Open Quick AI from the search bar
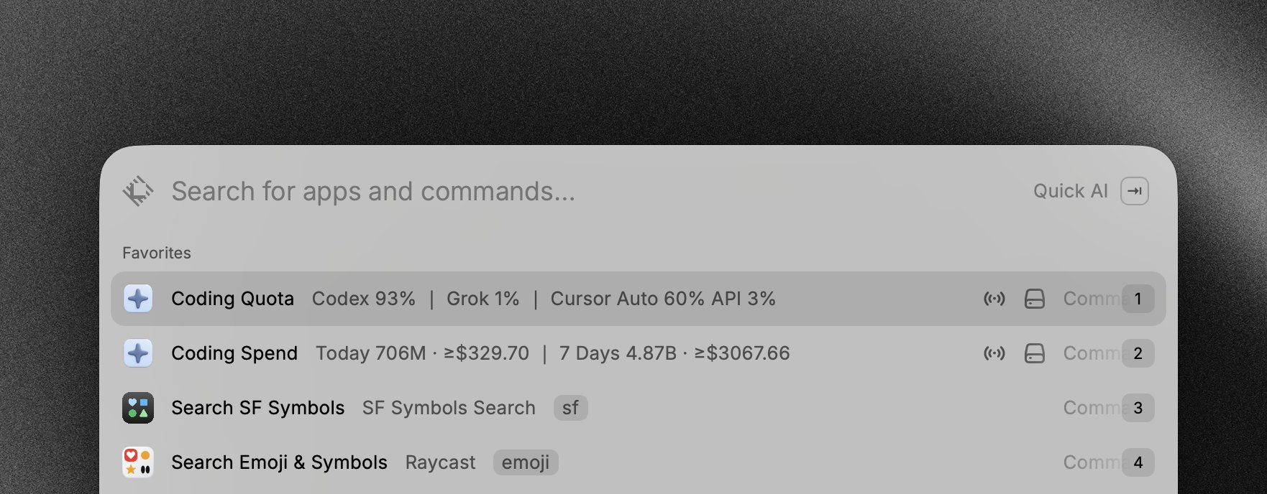The image size is (1267, 494). click(x=1071, y=191)
